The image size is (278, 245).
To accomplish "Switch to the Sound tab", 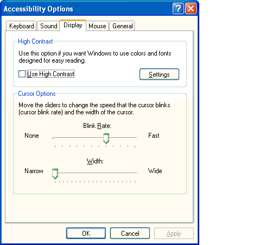I will click(48, 26).
